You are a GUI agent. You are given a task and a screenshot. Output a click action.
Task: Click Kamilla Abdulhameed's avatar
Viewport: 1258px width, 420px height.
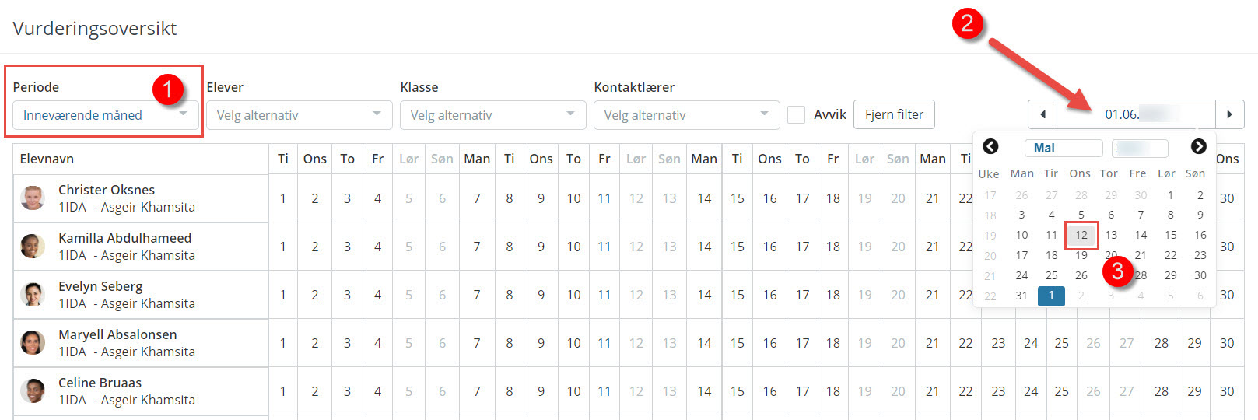33,247
